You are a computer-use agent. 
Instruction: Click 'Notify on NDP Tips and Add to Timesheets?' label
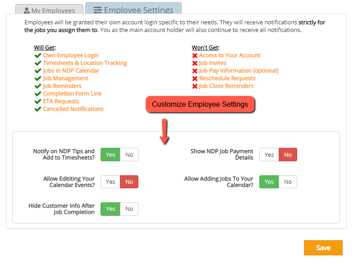64,155
